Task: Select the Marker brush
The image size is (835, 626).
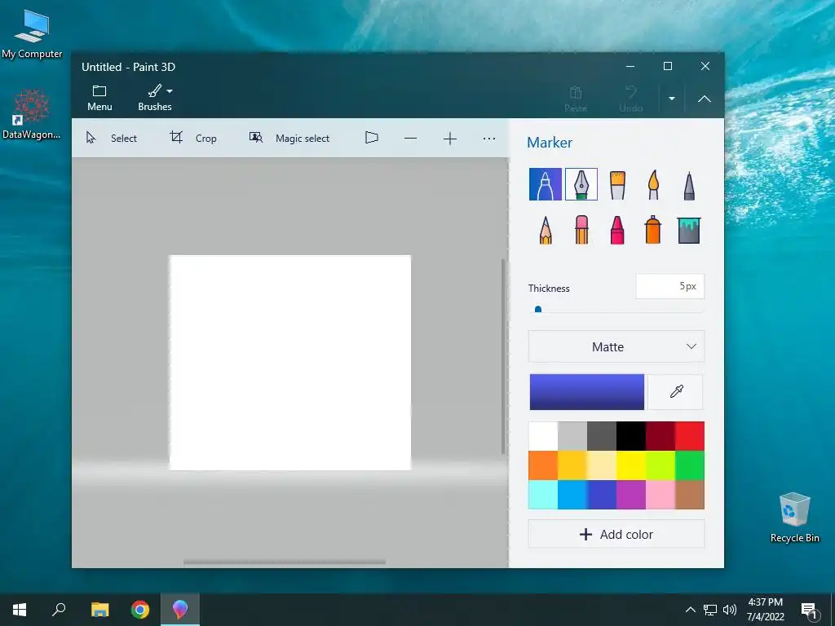Action: tap(545, 184)
